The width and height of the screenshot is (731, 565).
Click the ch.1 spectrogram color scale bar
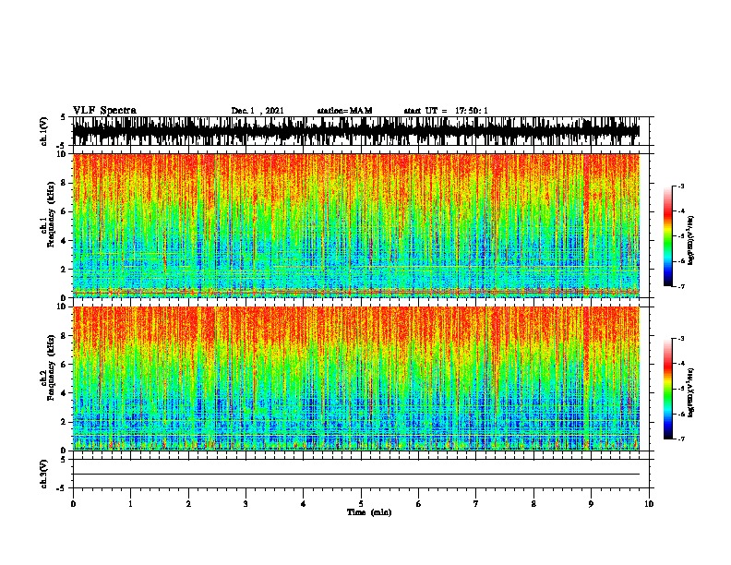pyautogui.click(x=668, y=236)
